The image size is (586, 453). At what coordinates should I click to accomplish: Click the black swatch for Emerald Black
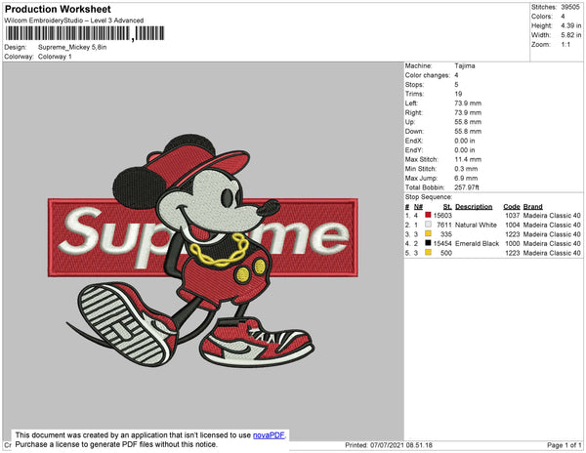tap(428, 243)
